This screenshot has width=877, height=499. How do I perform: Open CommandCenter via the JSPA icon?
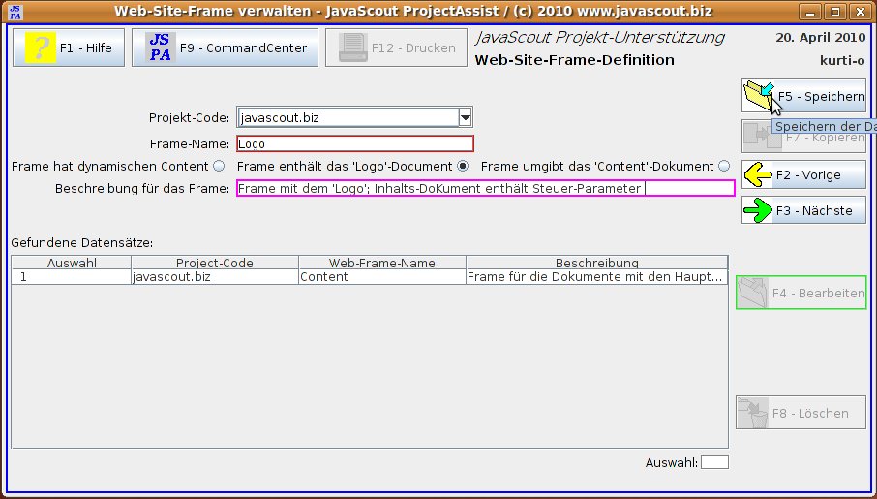160,47
